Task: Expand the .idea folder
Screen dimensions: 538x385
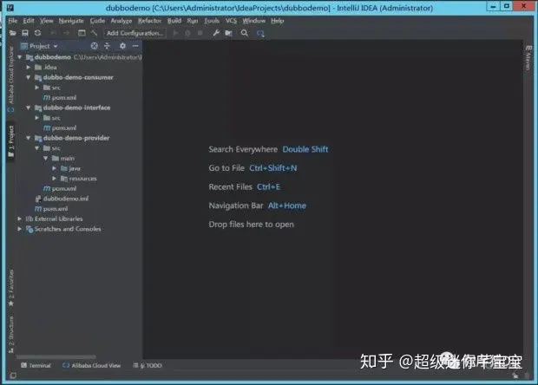Action: point(29,67)
